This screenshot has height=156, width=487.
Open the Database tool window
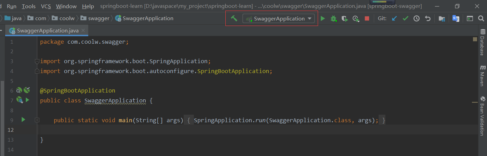[483, 43]
